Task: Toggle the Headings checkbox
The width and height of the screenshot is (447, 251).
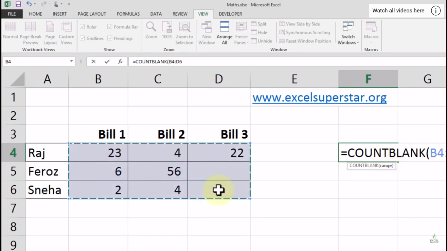Action: [110, 38]
